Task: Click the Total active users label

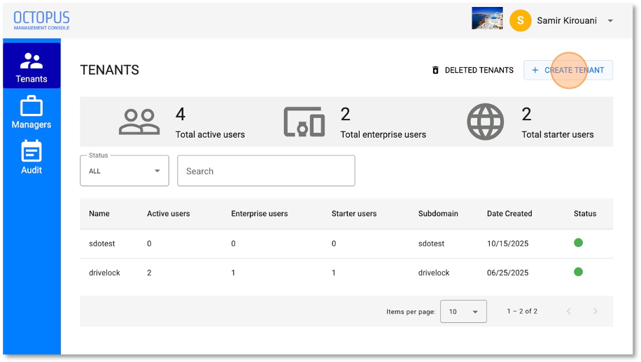Action: coord(210,135)
